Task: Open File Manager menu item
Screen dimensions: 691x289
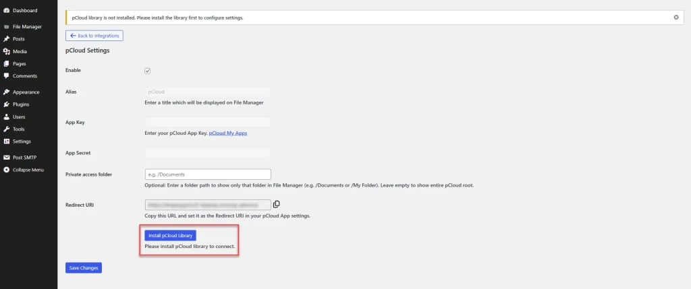Action: (28, 27)
